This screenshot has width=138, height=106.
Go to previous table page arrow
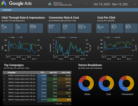(65, 104)
